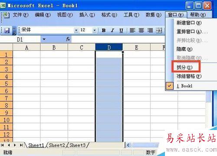Switch to Sheet2 tab
The image size is (217, 156).
57,145
